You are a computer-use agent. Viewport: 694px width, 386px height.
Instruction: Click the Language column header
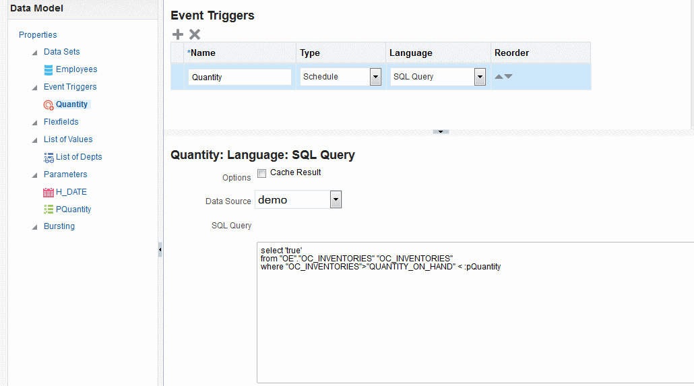point(438,53)
